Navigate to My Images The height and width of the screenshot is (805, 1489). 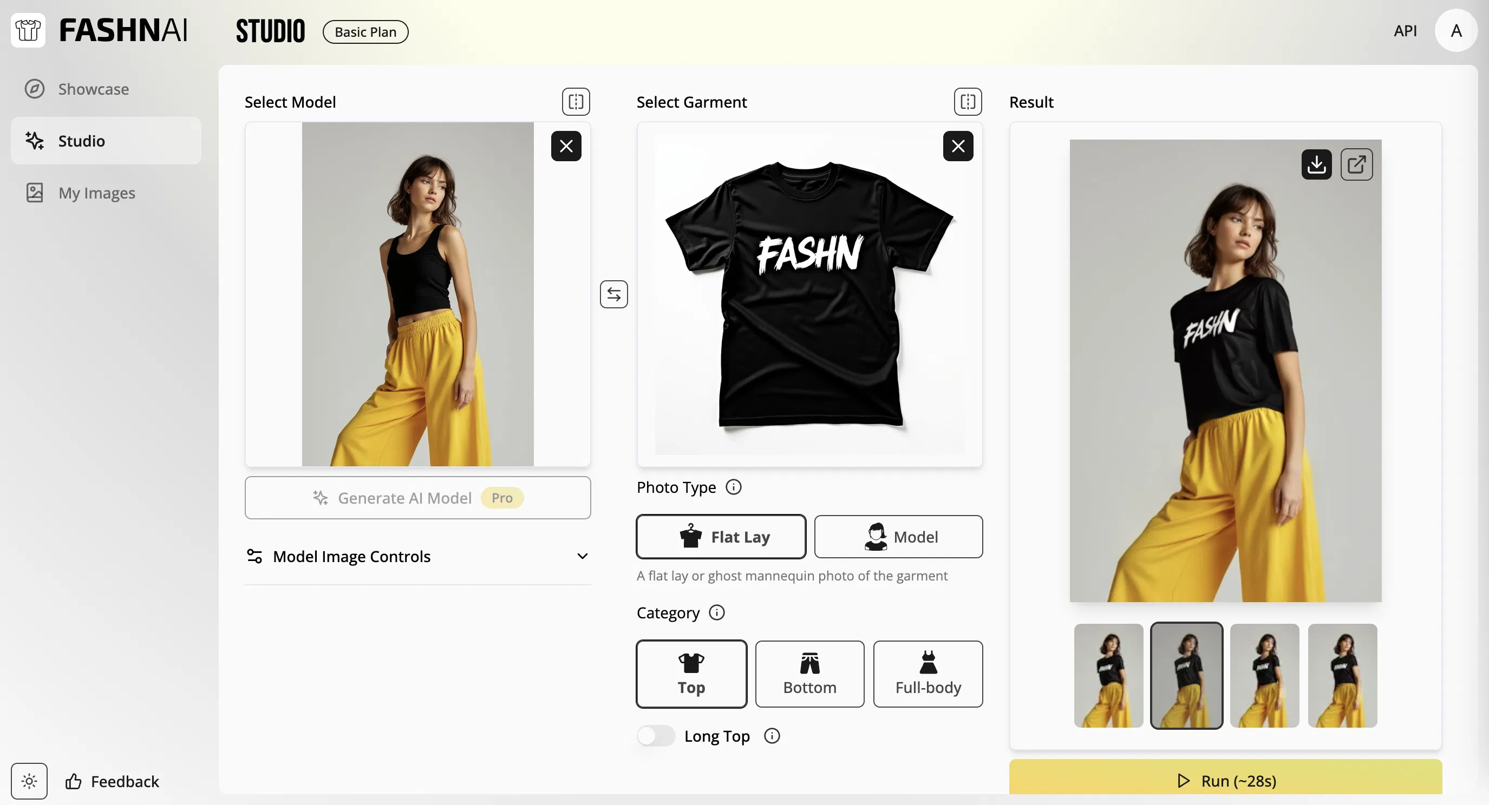coord(96,192)
